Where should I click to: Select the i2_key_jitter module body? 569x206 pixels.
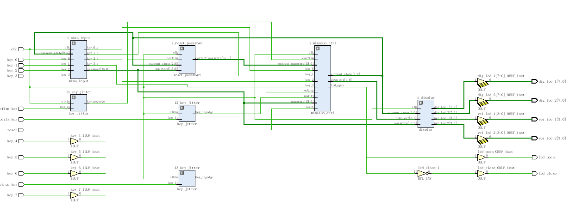[x=187, y=115]
